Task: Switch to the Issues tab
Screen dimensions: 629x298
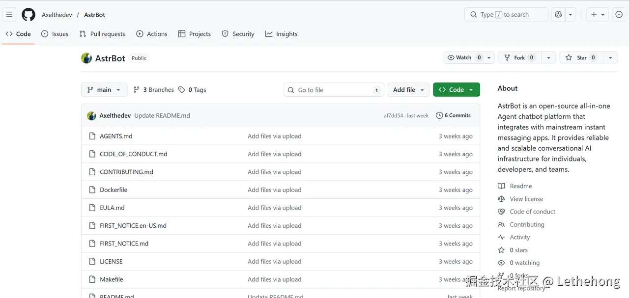Action: click(55, 34)
